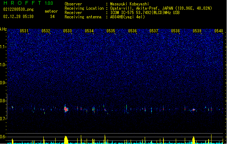Screen dimensions: 227x144
Task: Click the kHz axis unit label
Action: pos(3,29)
